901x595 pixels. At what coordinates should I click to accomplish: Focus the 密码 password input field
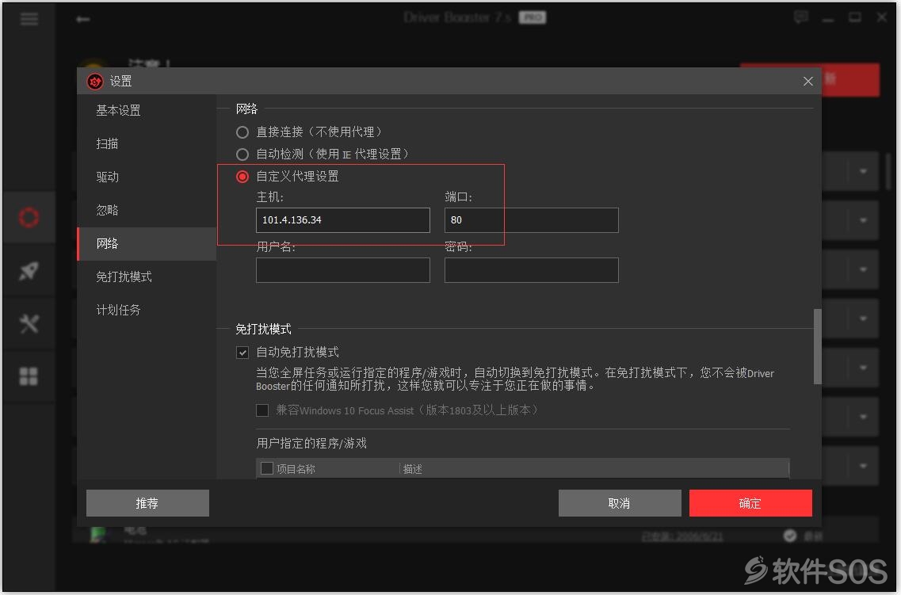(532, 270)
